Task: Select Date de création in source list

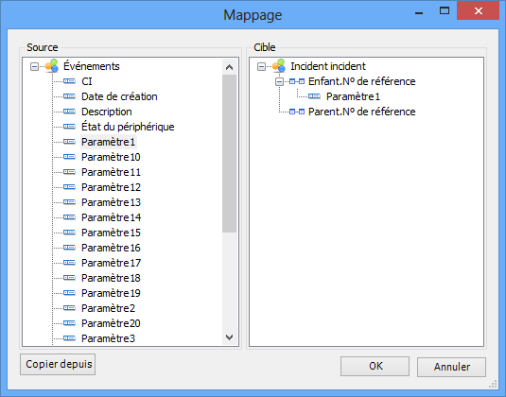Action: pos(119,96)
